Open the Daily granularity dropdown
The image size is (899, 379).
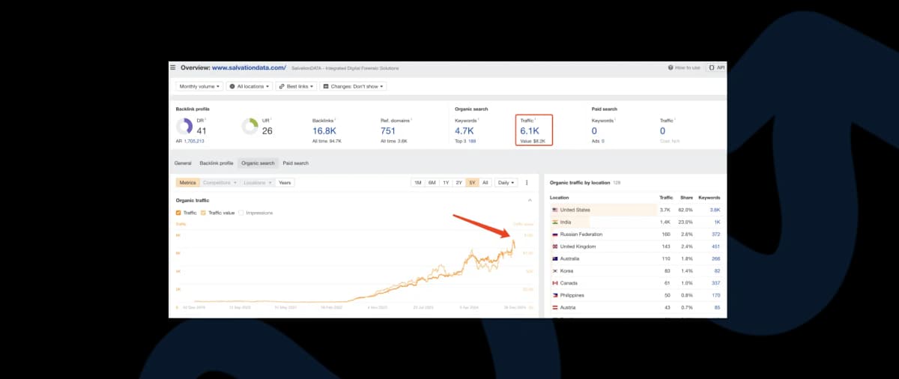click(506, 182)
